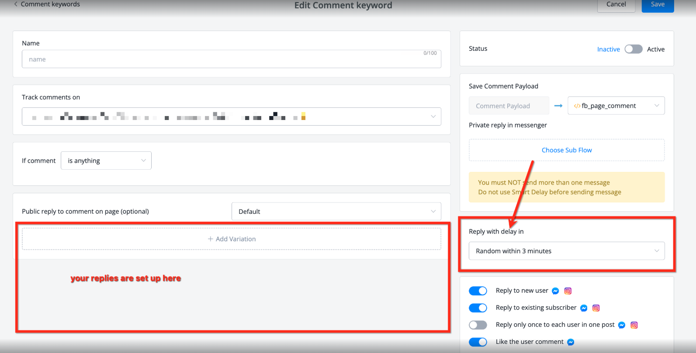Open the fb_page_comment payload dropdown
Viewport: 696px width, 353px height.
point(616,106)
